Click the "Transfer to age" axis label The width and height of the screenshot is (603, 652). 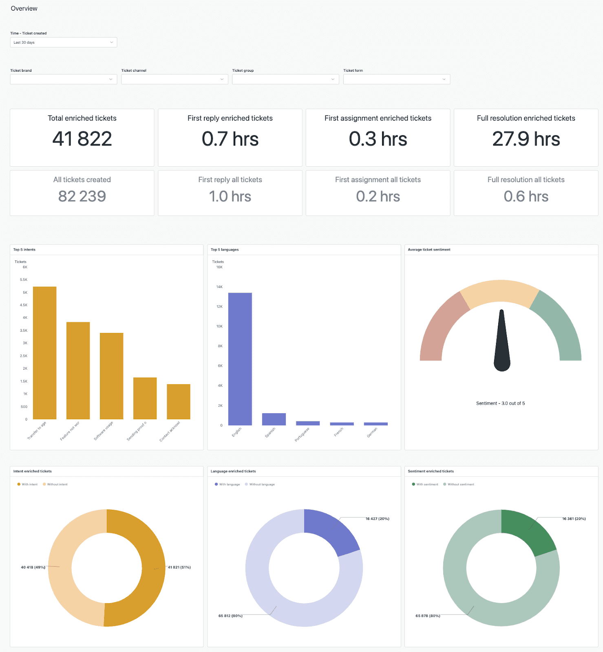tap(37, 431)
